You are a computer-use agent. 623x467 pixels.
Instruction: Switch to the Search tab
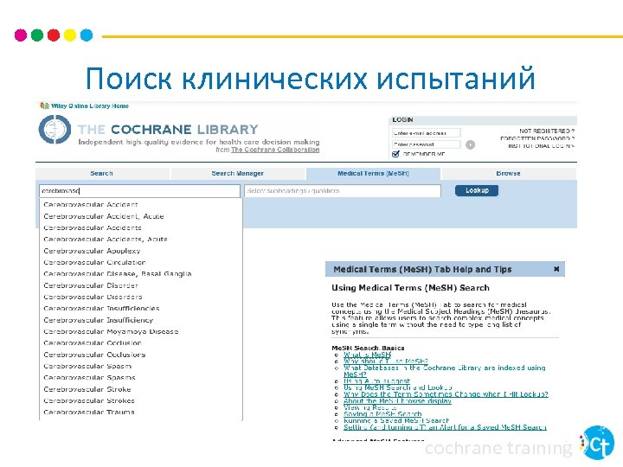(102, 174)
